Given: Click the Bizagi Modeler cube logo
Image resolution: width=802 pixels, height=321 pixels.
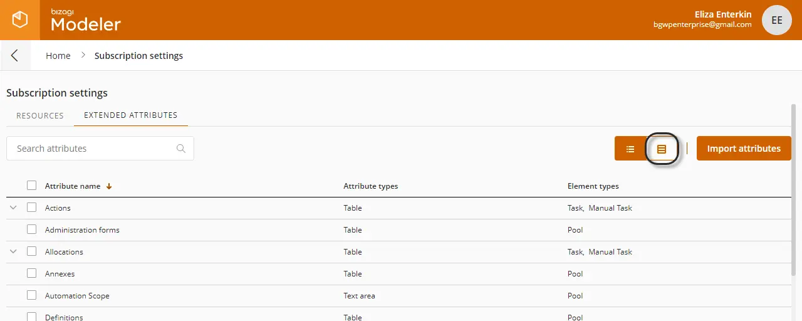Looking at the screenshot, I should [x=20, y=20].
